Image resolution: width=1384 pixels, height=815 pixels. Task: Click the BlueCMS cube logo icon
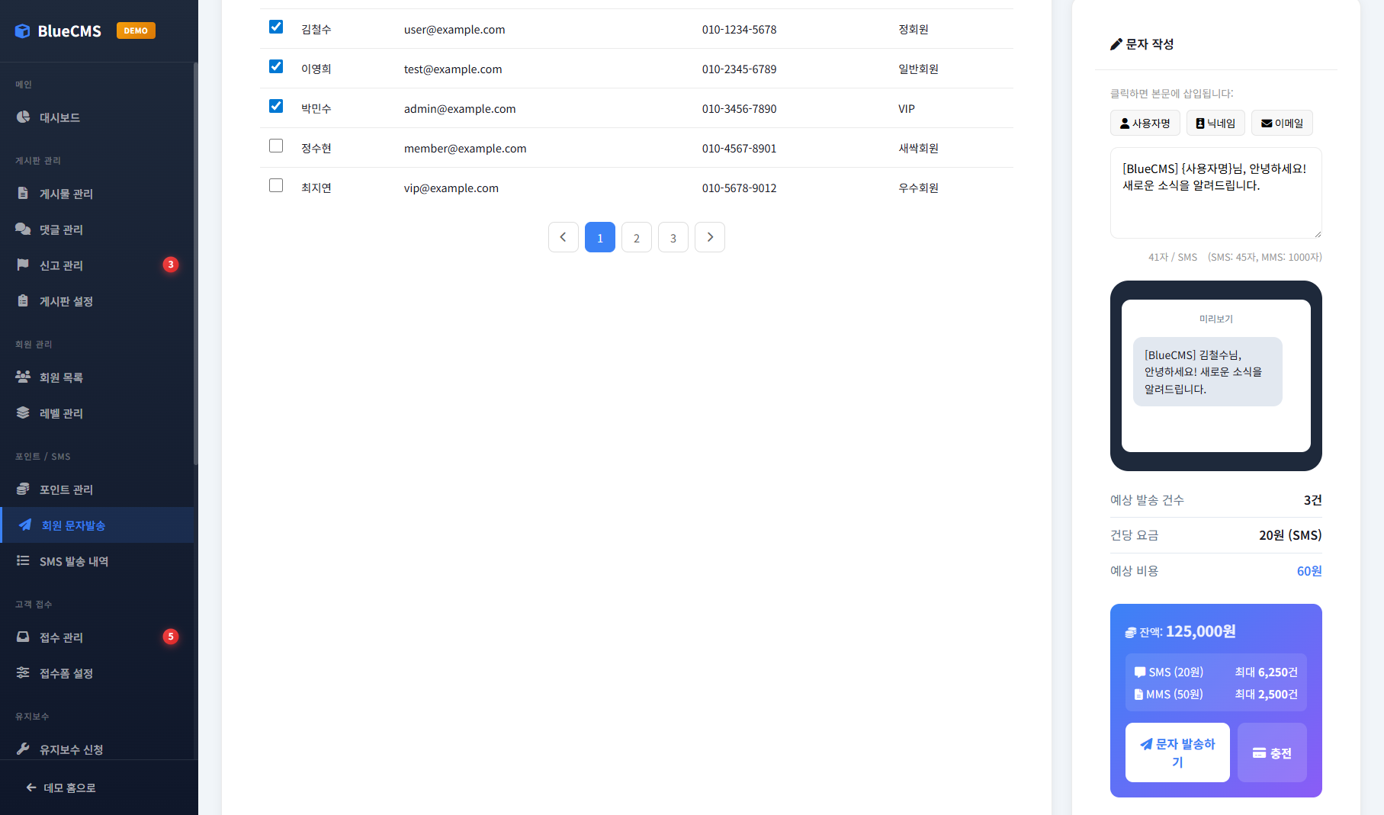point(23,30)
